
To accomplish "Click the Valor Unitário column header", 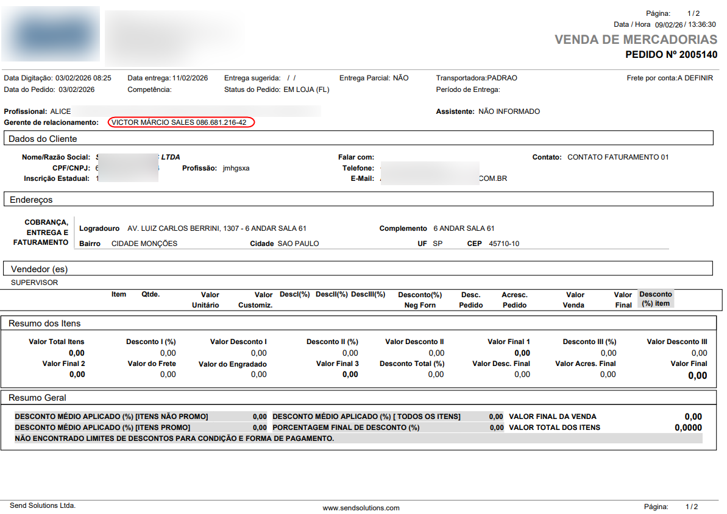I will pyautogui.click(x=205, y=300).
